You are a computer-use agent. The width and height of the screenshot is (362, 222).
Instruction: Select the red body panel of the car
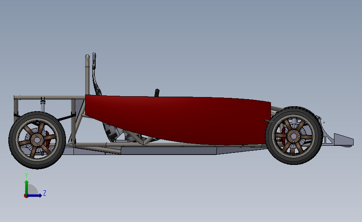(x=178, y=120)
